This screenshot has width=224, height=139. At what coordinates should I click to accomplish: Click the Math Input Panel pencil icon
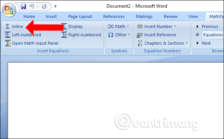(8, 43)
